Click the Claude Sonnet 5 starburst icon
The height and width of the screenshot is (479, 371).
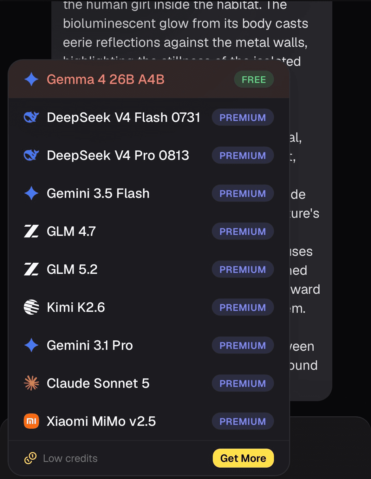pos(31,383)
